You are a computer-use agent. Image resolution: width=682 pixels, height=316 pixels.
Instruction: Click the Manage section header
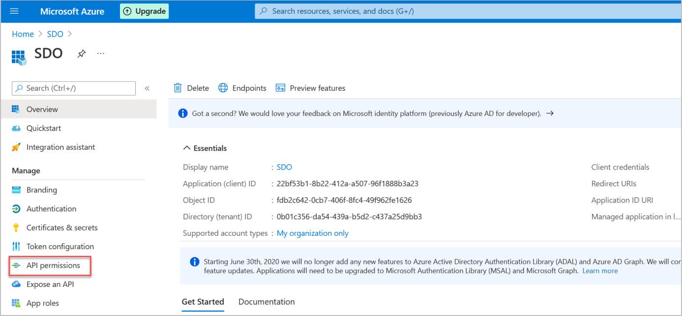[26, 171]
